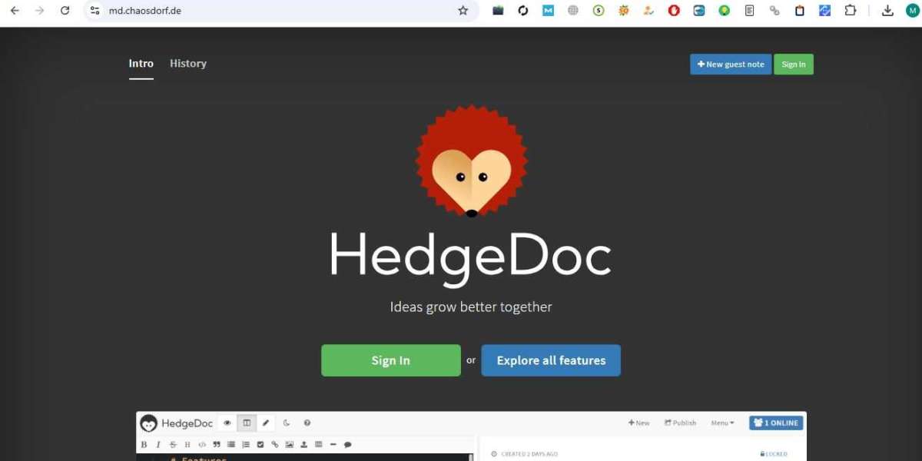
Task: Click the red shield extension icon
Action: [x=674, y=11]
